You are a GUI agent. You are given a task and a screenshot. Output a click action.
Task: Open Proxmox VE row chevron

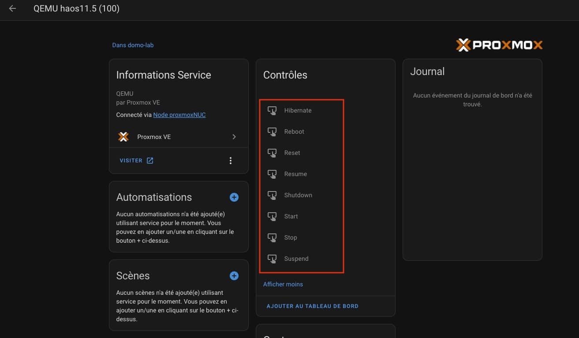(234, 137)
